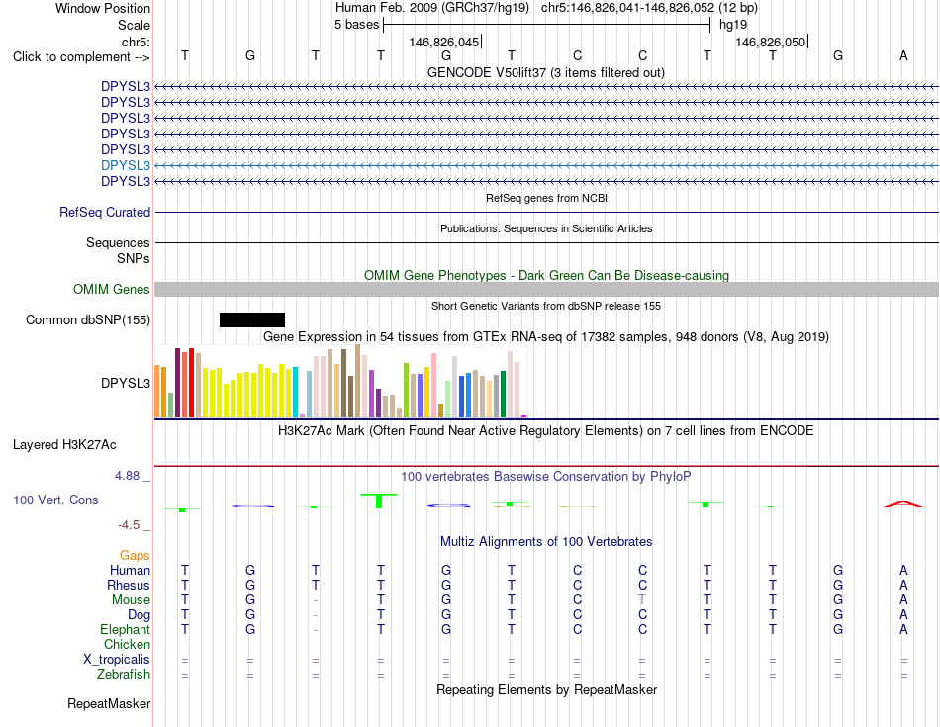Click the 'Scale' ruler label

134,25
